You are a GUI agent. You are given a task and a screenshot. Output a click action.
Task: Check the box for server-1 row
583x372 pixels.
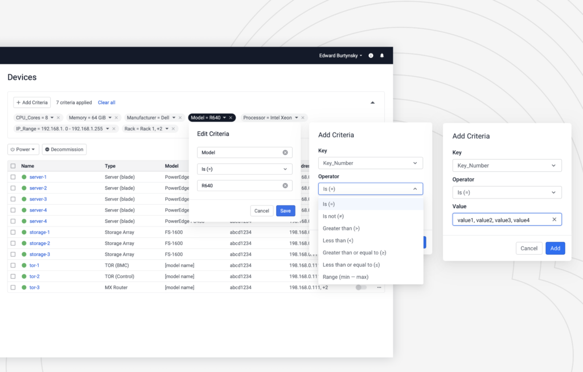click(x=13, y=177)
